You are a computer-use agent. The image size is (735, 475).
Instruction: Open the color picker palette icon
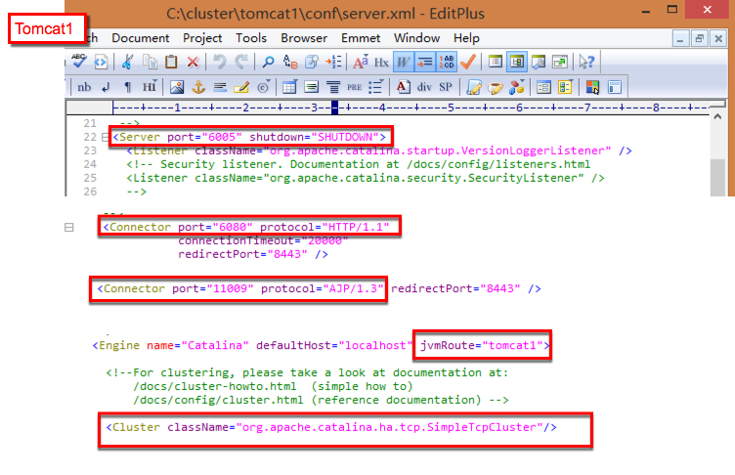(592, 87)
